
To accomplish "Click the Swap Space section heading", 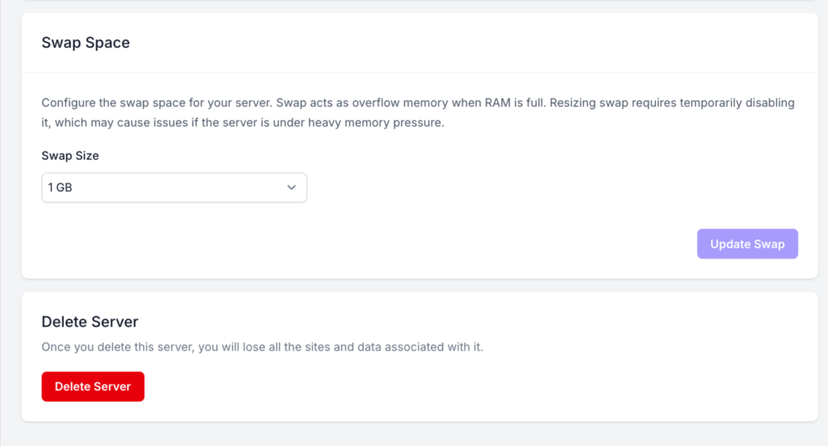I will [86, 43].
